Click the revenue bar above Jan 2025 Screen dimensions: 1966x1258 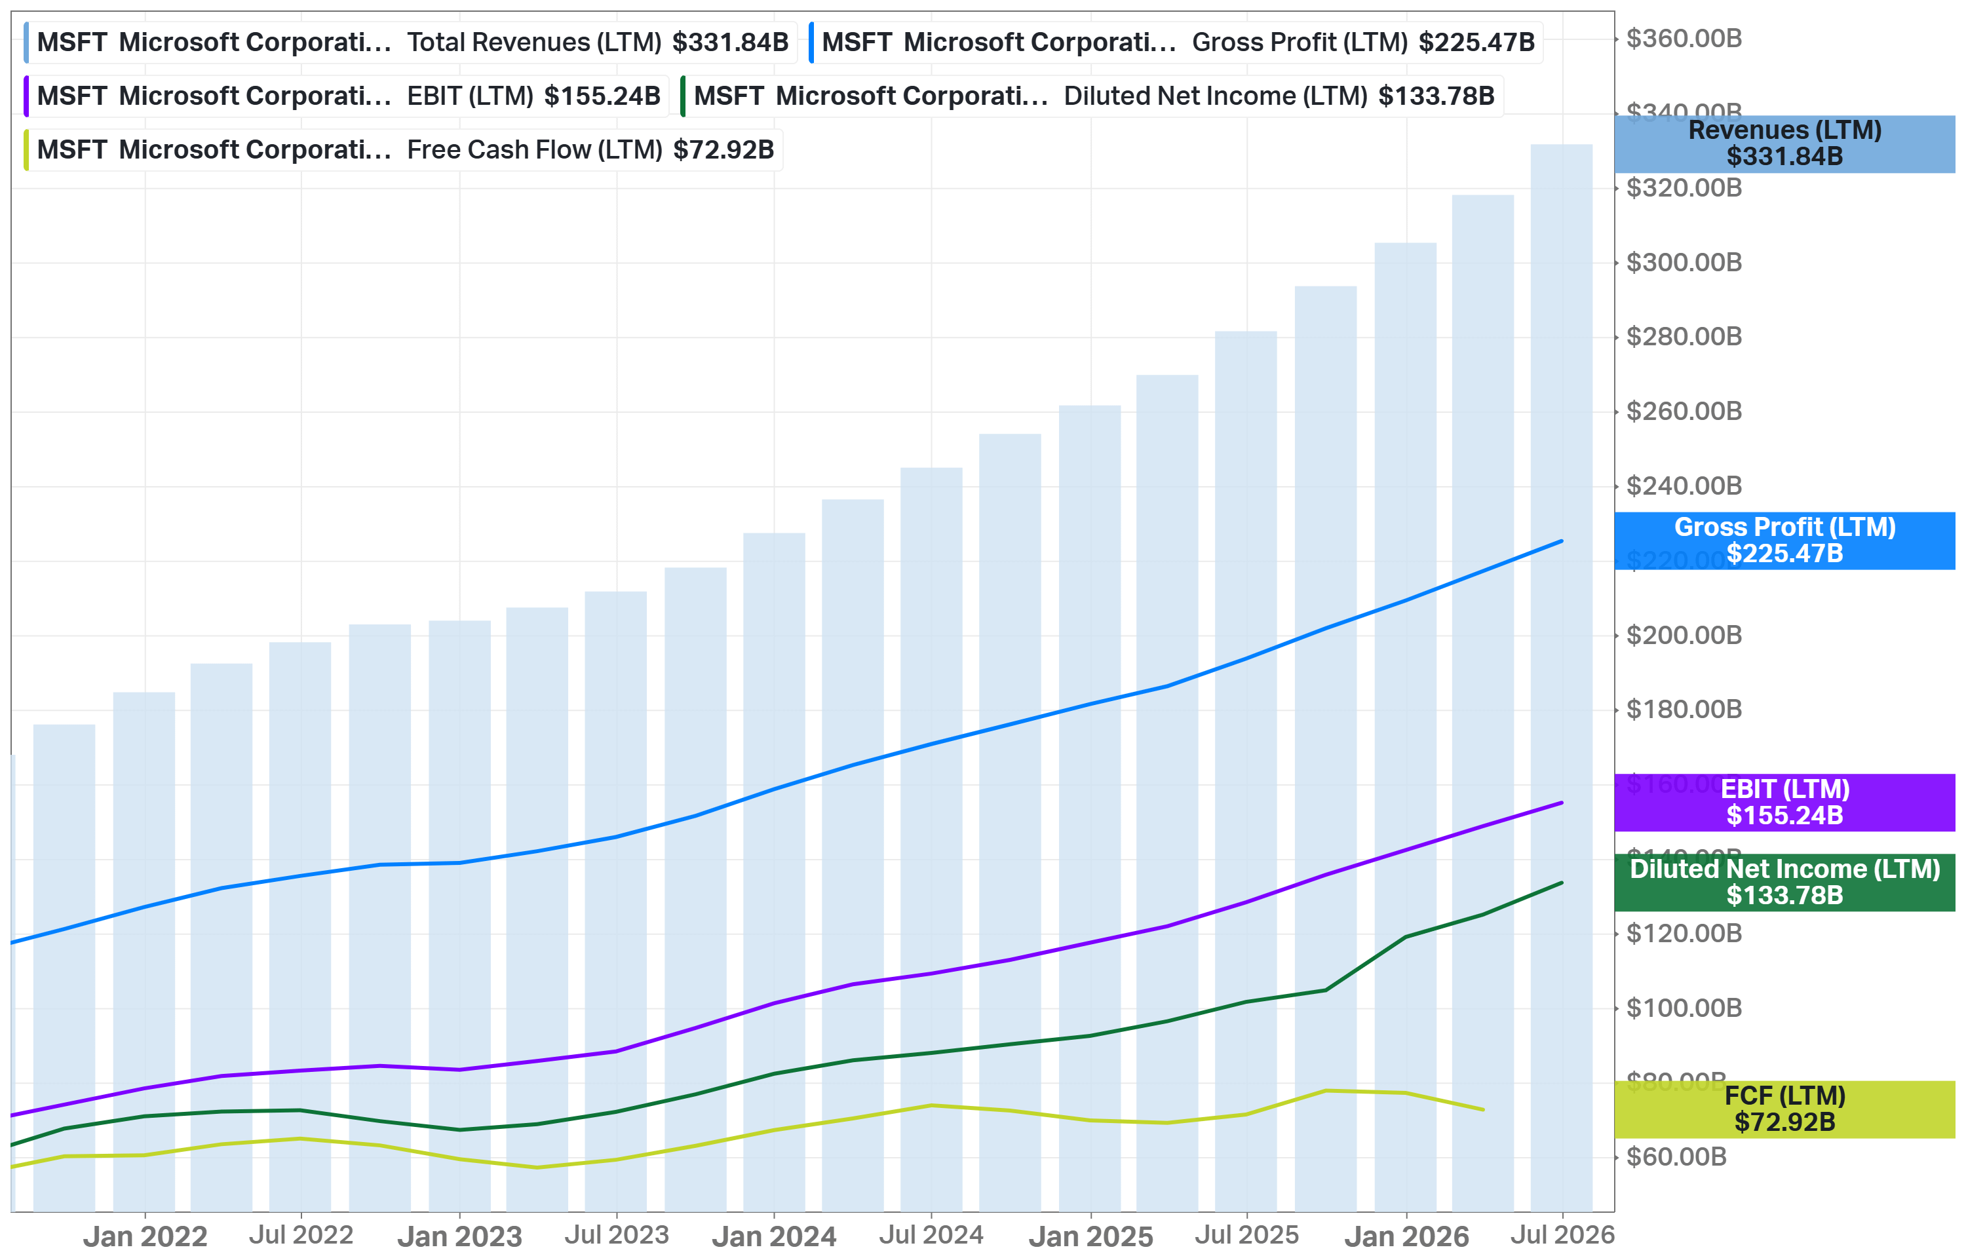pyautogui.click(x=1090, y=809)
